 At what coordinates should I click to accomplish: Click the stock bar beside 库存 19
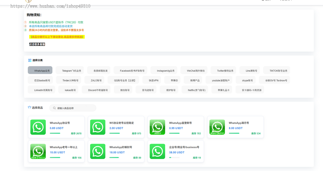pos(174,158)
